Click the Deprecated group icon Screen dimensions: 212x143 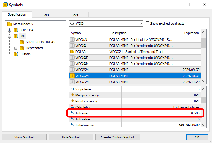pyautogui.click(x=22, y=48)
